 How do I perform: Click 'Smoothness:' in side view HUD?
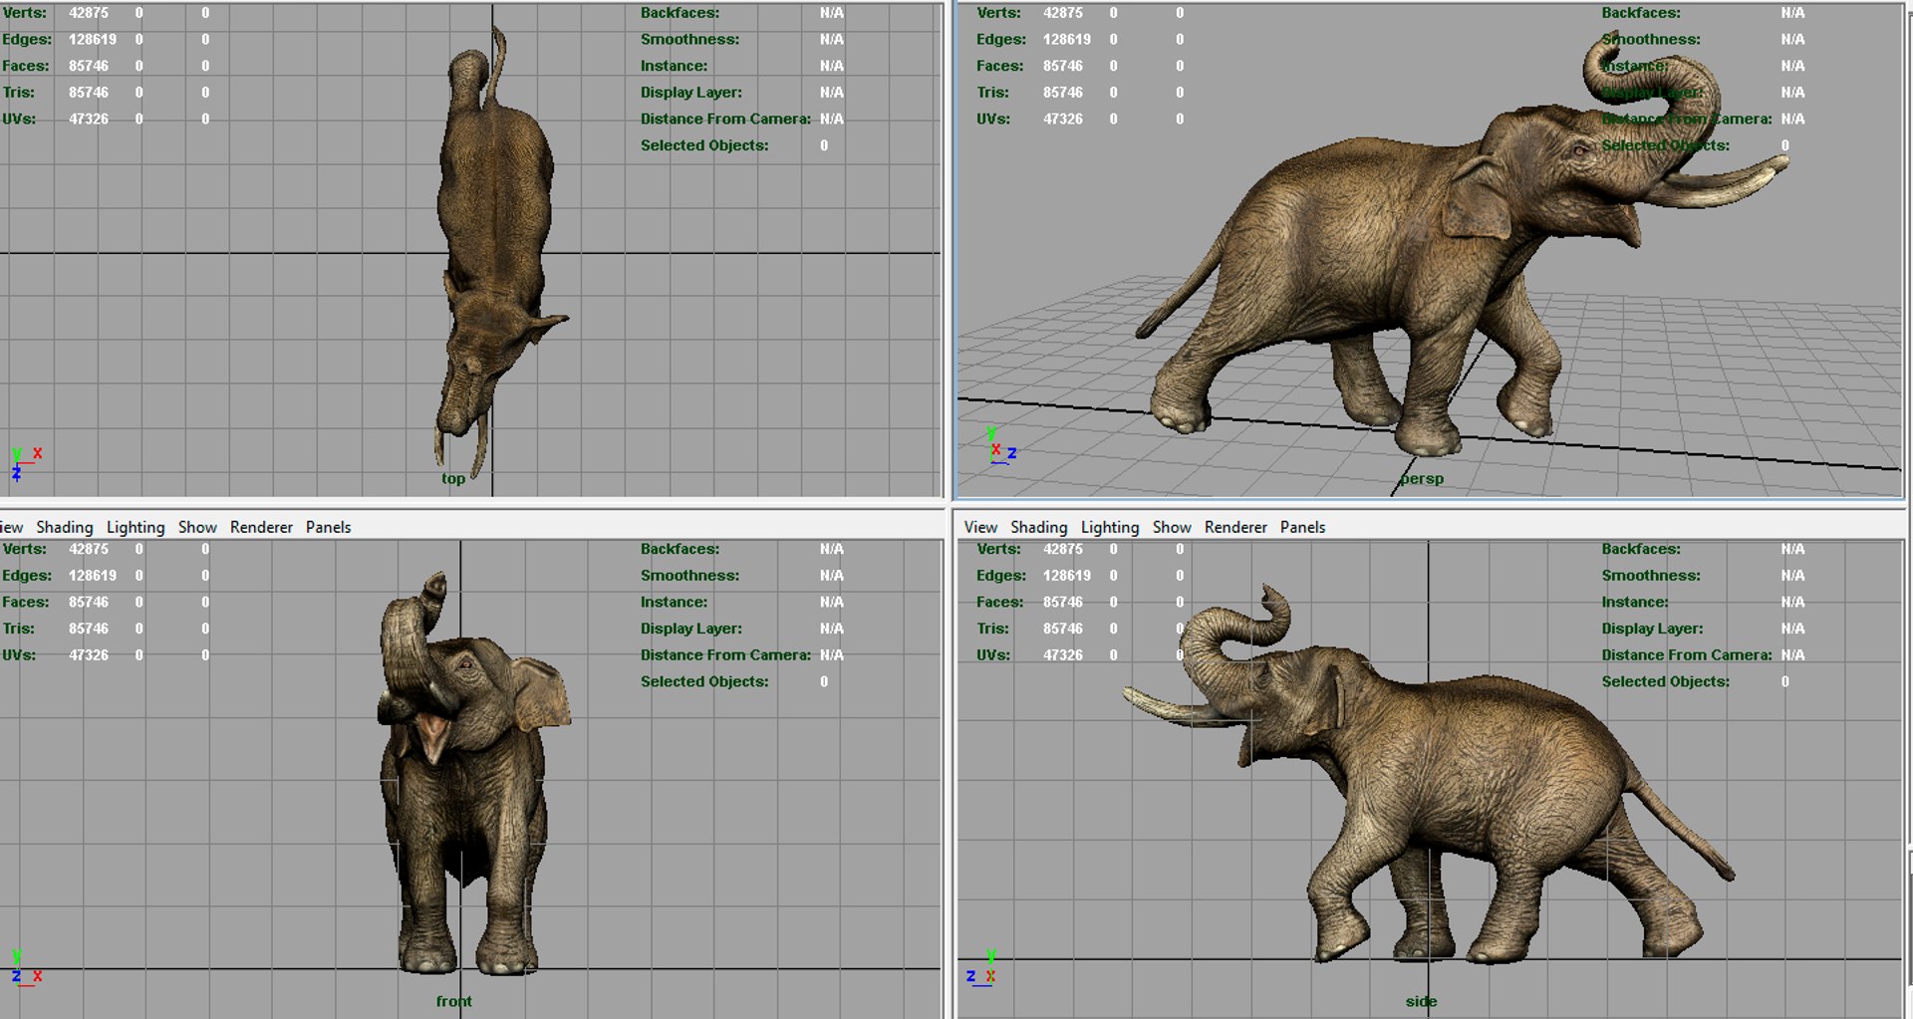click(1651, 576)
